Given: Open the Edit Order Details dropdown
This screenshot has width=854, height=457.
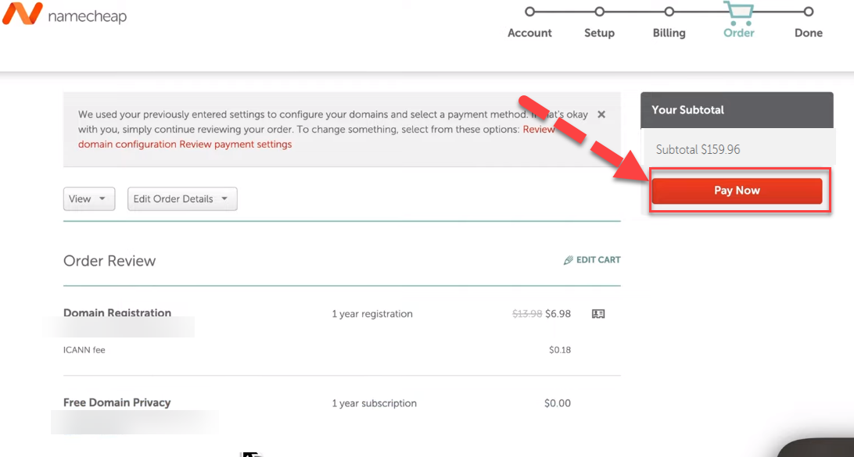Looking at the screenshot, I should coord(182,199).
